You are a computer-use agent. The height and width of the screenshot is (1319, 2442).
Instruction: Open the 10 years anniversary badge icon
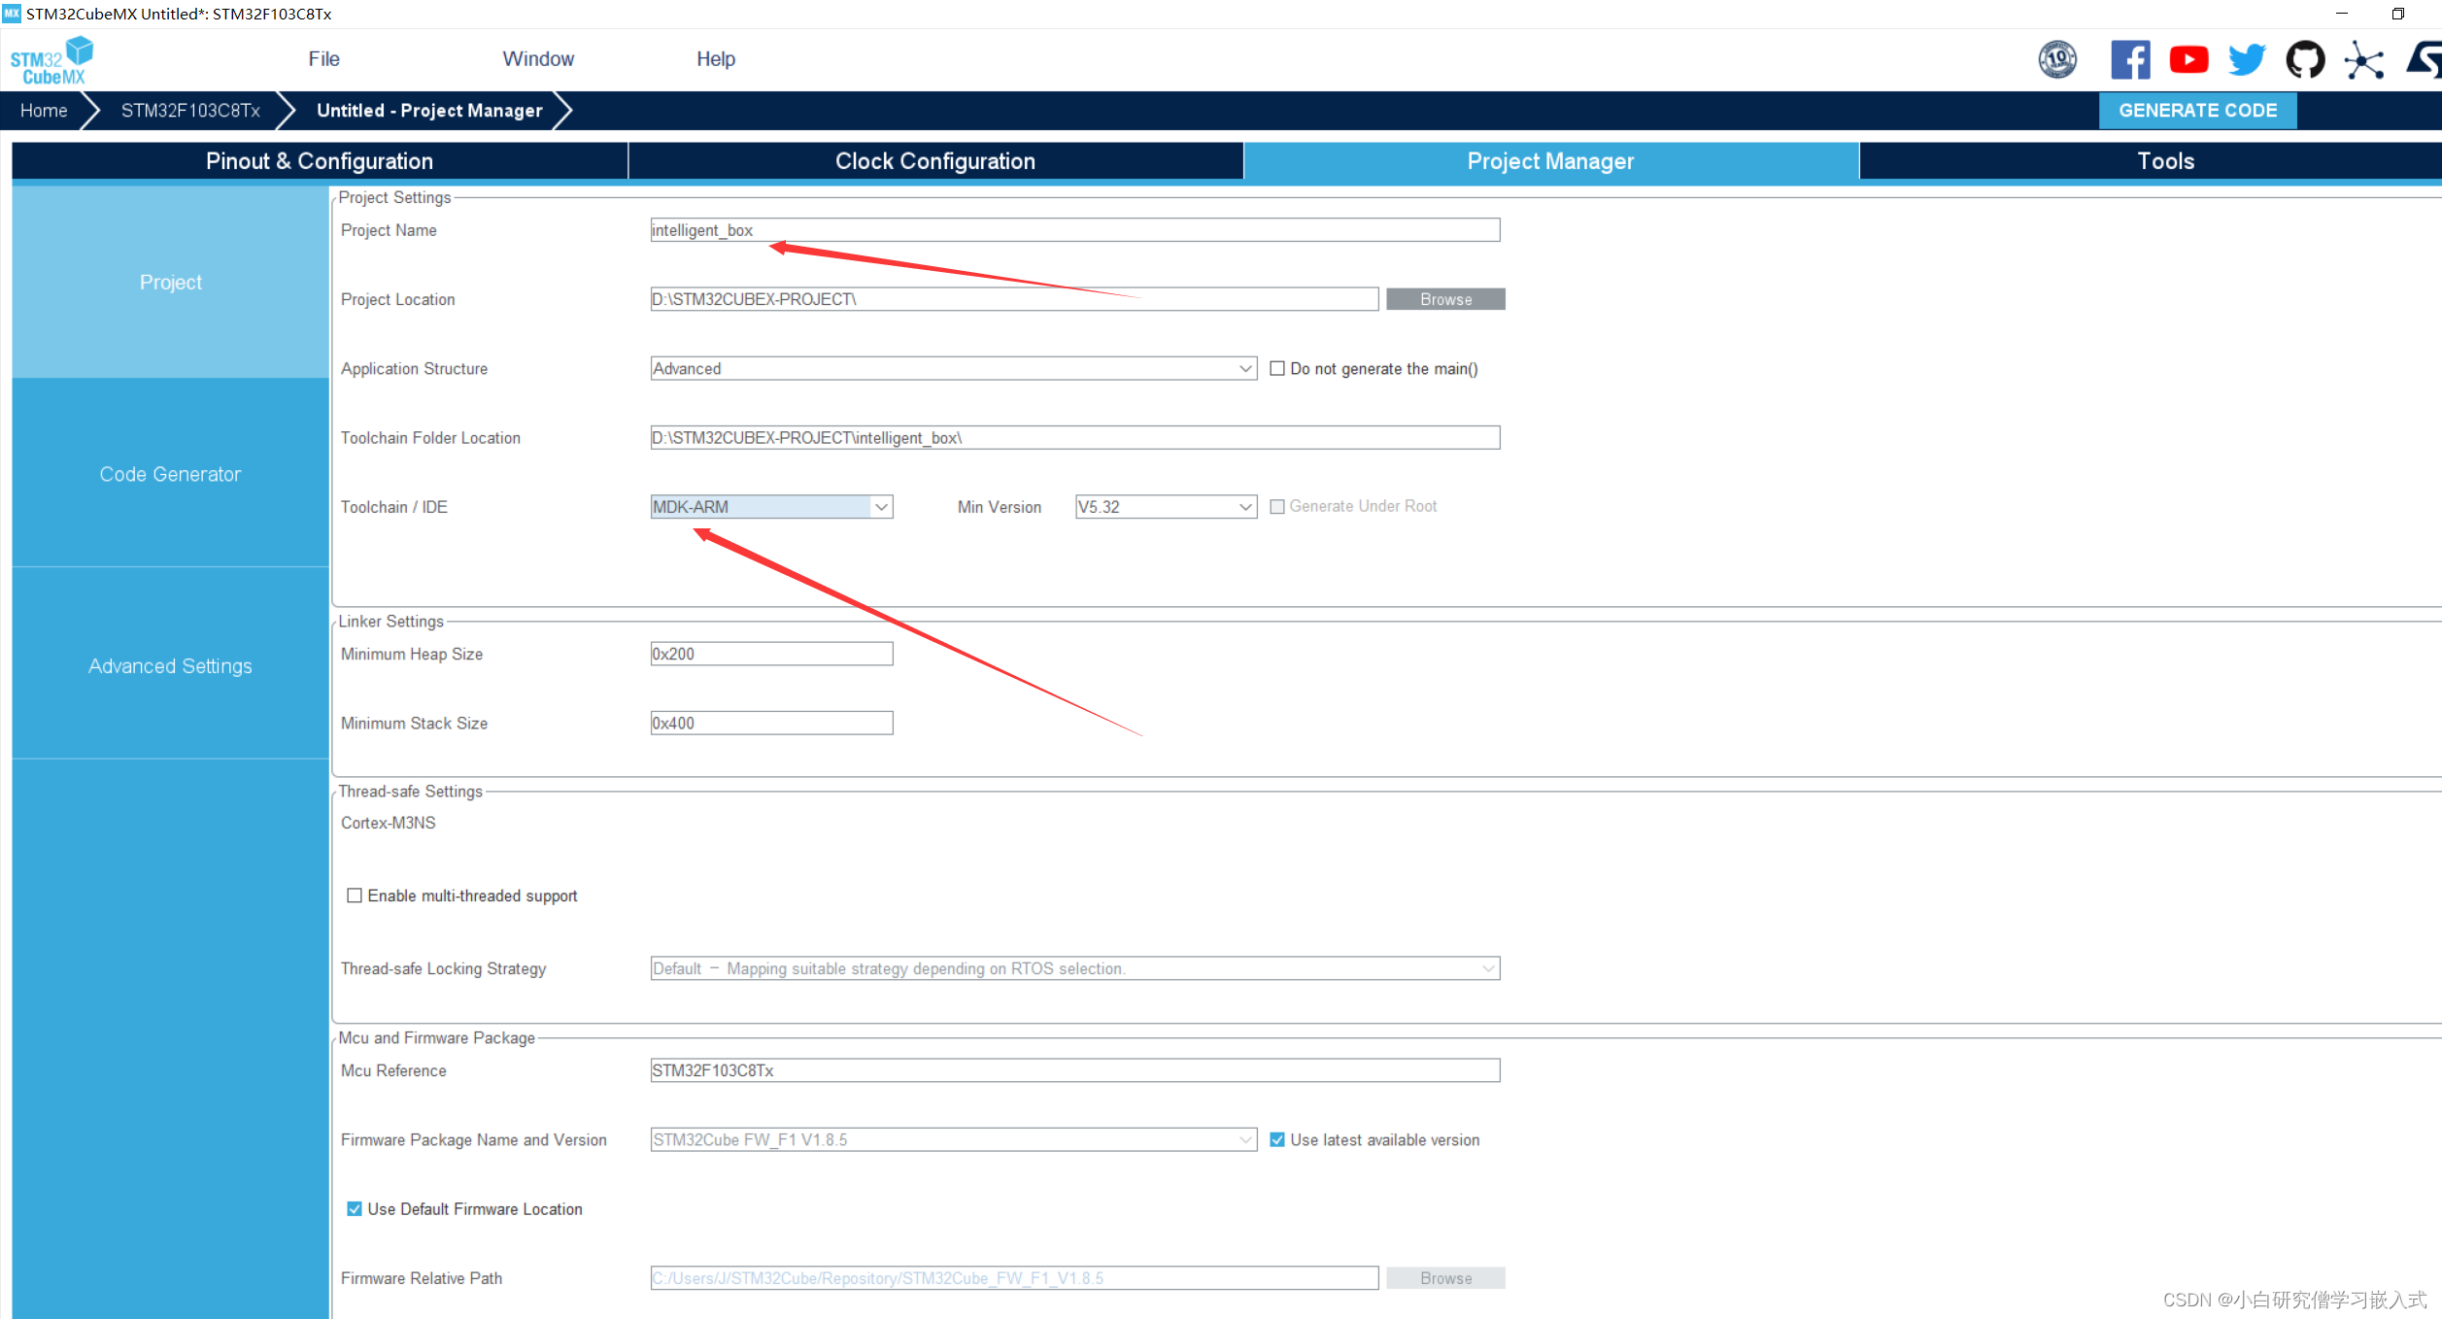(2057, 60)
